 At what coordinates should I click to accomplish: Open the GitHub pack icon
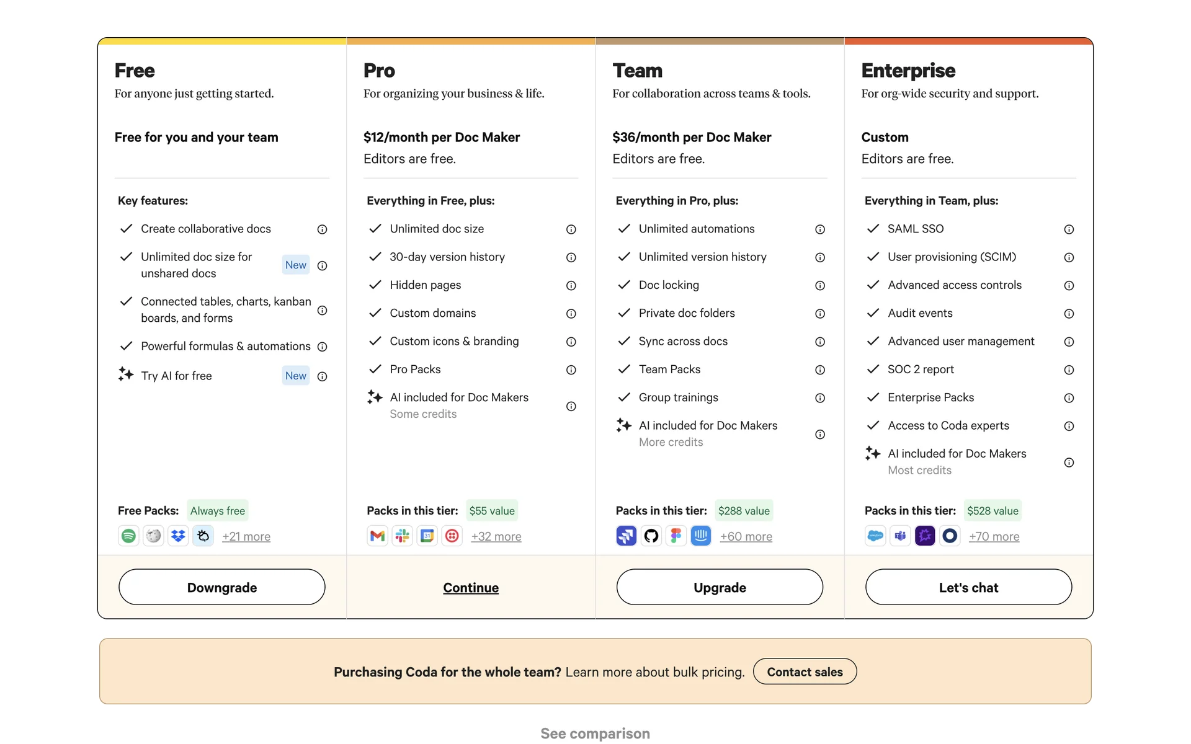click(x=651, y=536)
